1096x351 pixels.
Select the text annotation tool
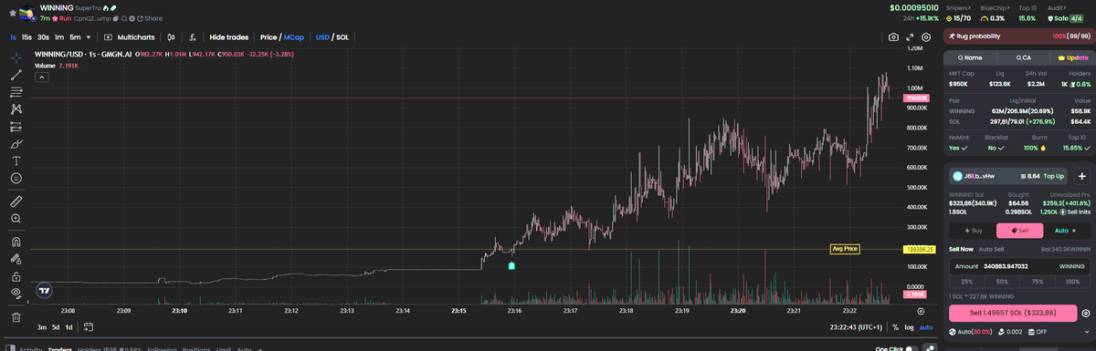16,160
